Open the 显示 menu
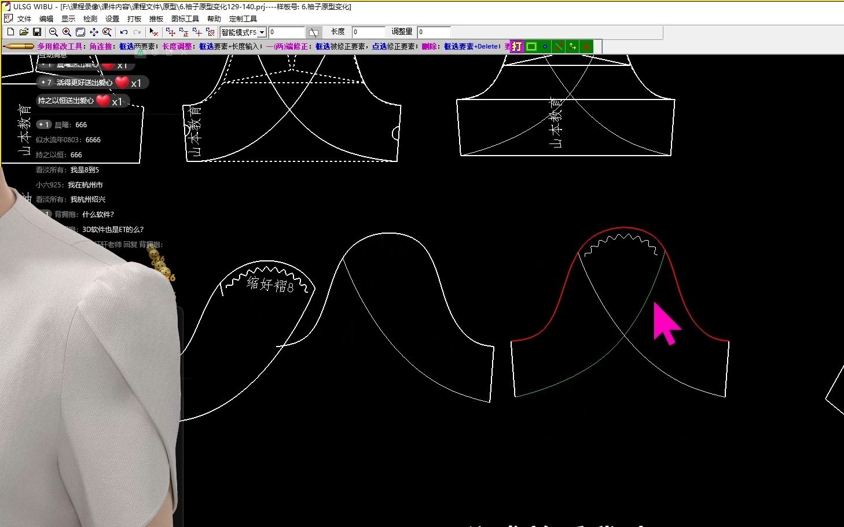Viewport: 844px width, 527px height. pyautogui.click(x=68, y=19)
